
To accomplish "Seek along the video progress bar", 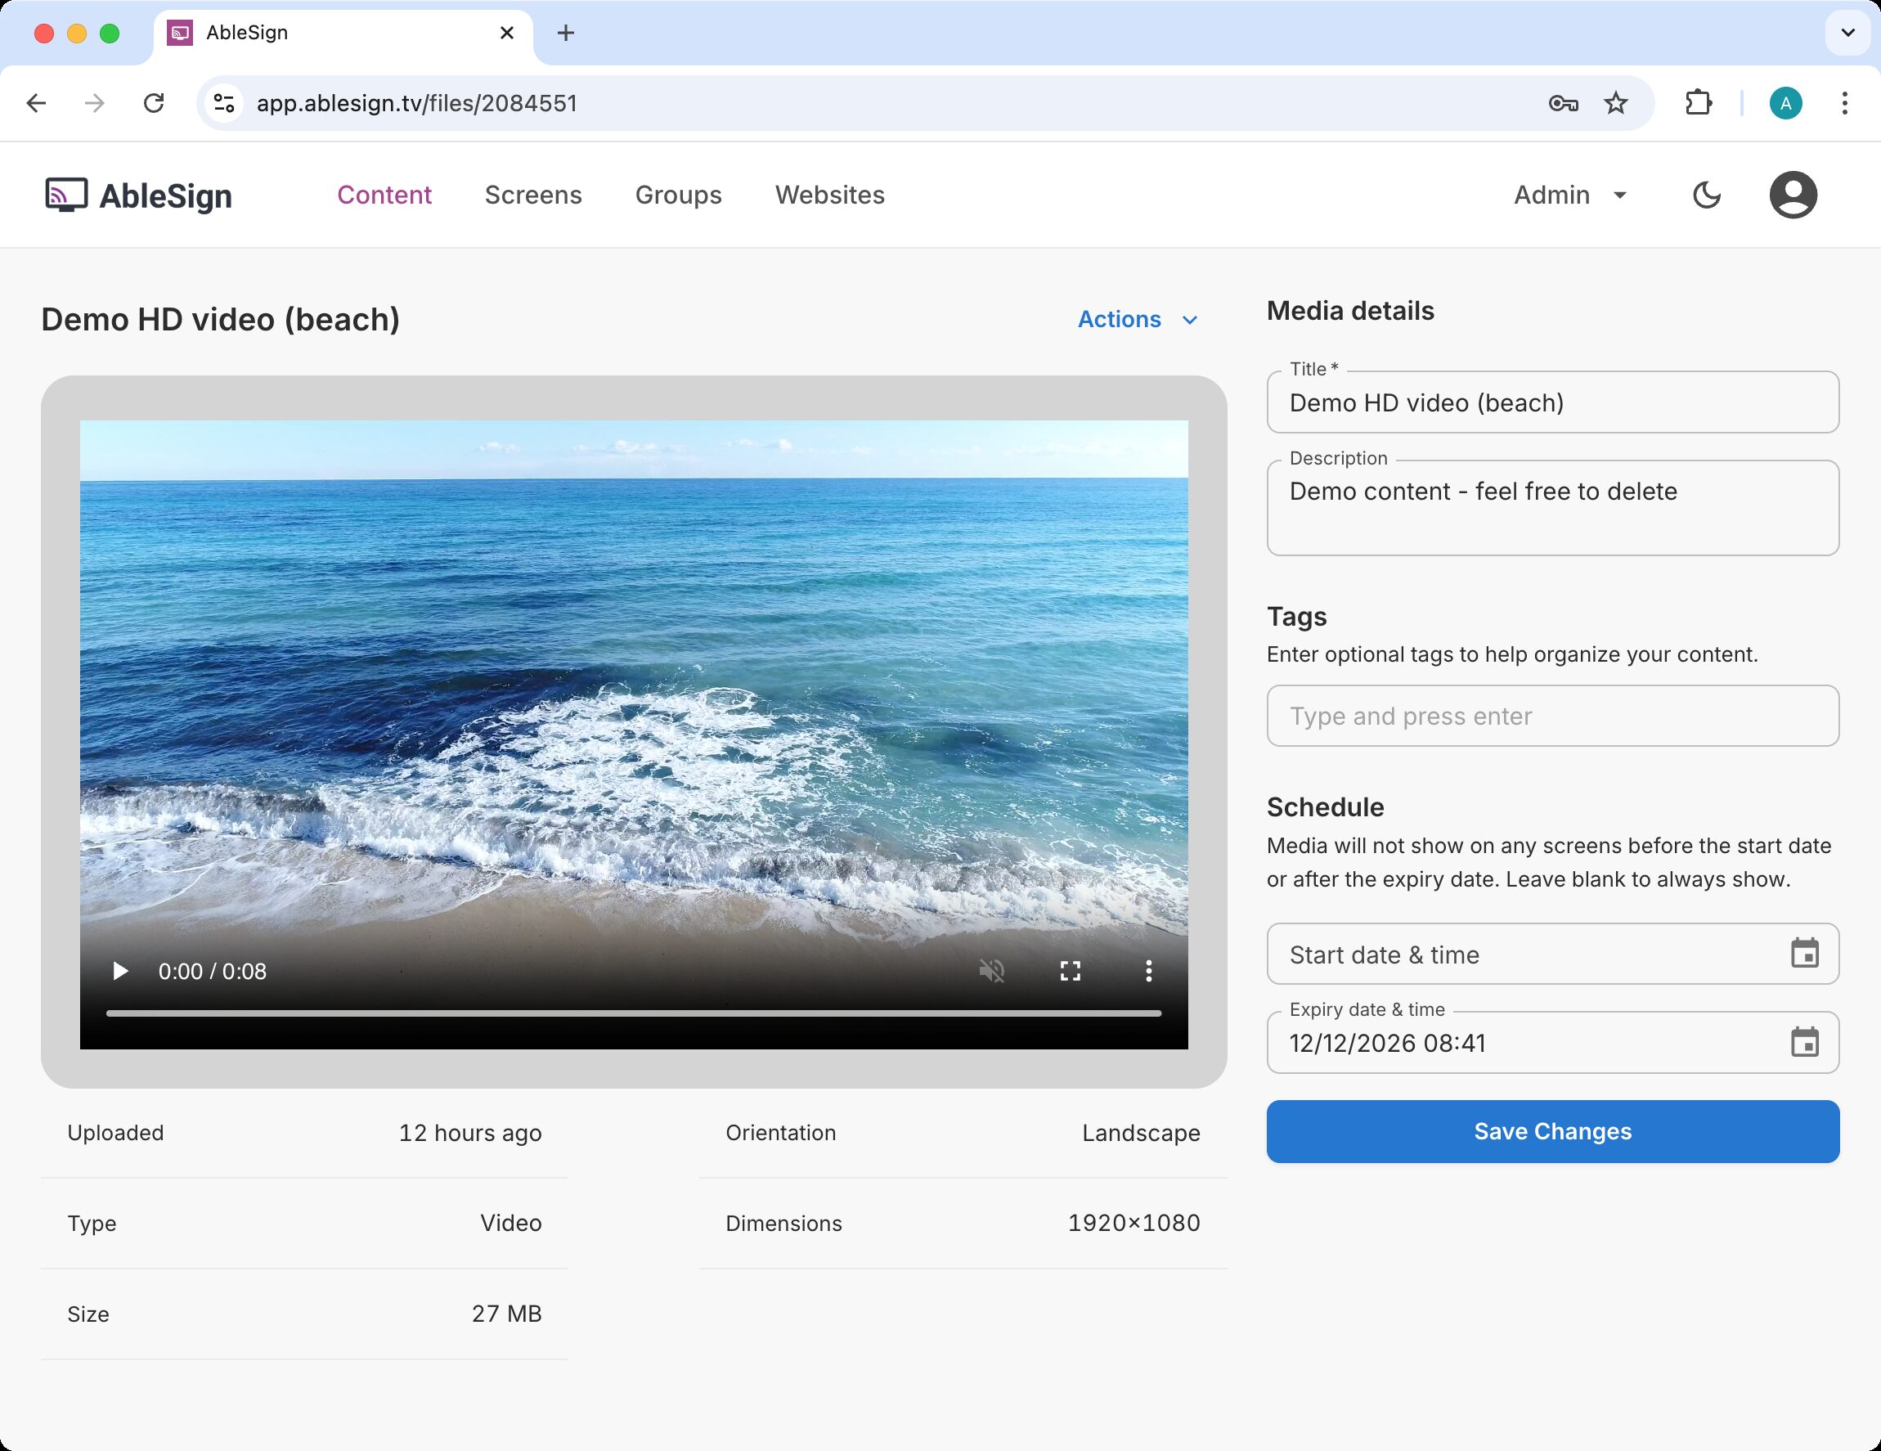I will pos(633,1013).
